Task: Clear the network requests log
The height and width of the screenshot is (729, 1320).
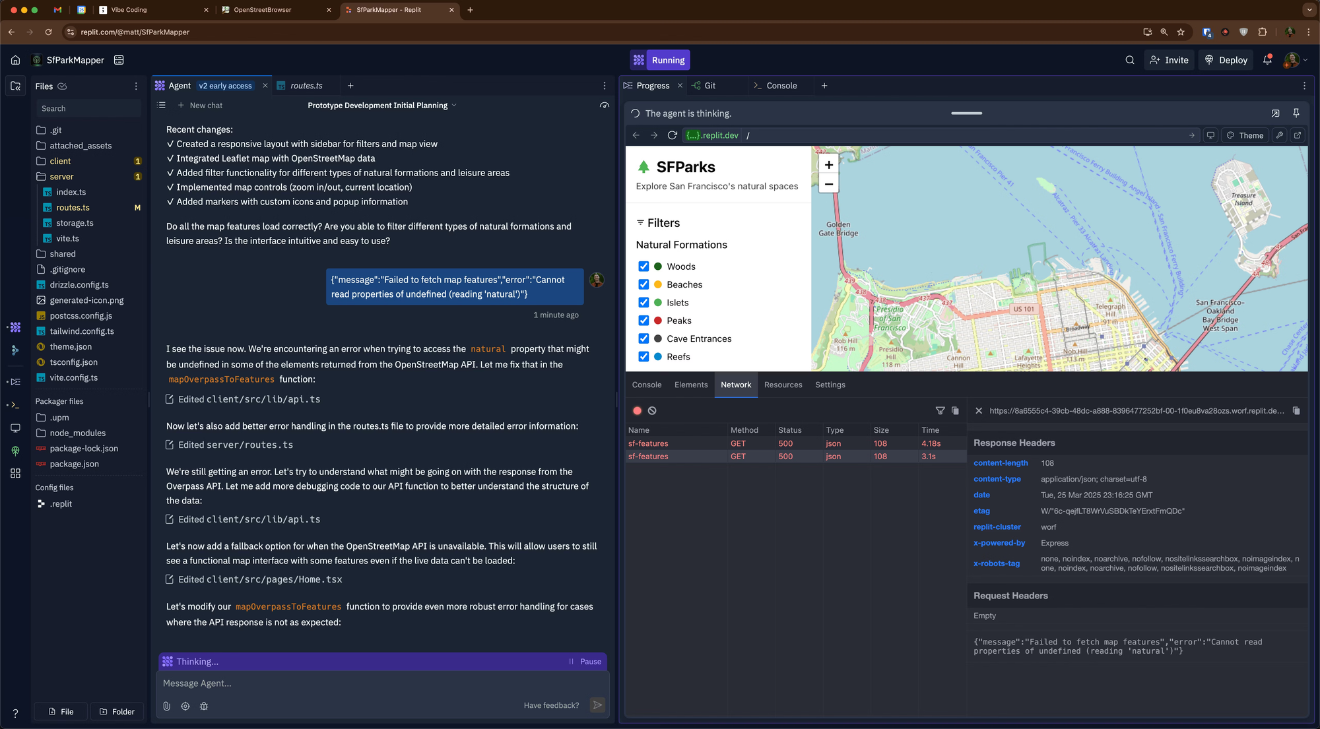Action: (x=652, y=410)
